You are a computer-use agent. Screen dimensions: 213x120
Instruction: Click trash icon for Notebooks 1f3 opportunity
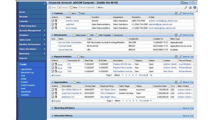pyautogui.click(x=56, y=97)
